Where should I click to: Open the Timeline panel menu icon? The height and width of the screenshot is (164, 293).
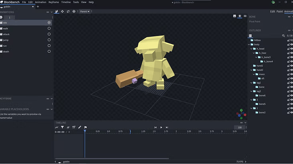click(x=241, y=123)
